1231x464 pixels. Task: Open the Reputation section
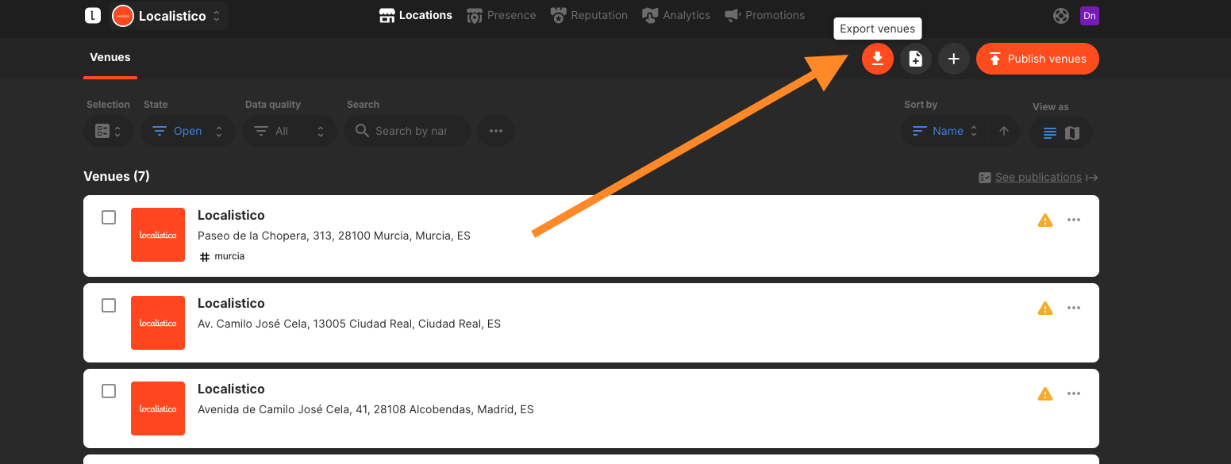[589, 15]
